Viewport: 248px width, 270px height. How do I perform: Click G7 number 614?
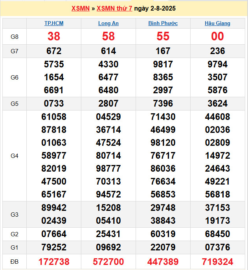point(108,51)
